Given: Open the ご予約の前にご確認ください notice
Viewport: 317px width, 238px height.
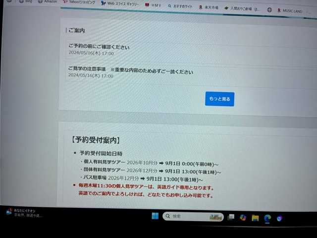Looking at the screenshot, I should click(99, 47).
